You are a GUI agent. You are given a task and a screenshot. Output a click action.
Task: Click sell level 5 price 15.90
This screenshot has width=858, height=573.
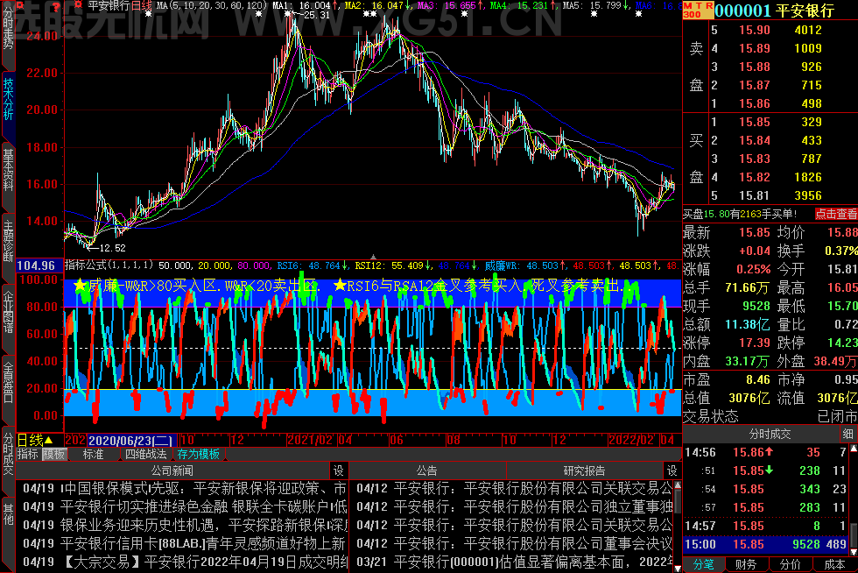click(755, 30)
